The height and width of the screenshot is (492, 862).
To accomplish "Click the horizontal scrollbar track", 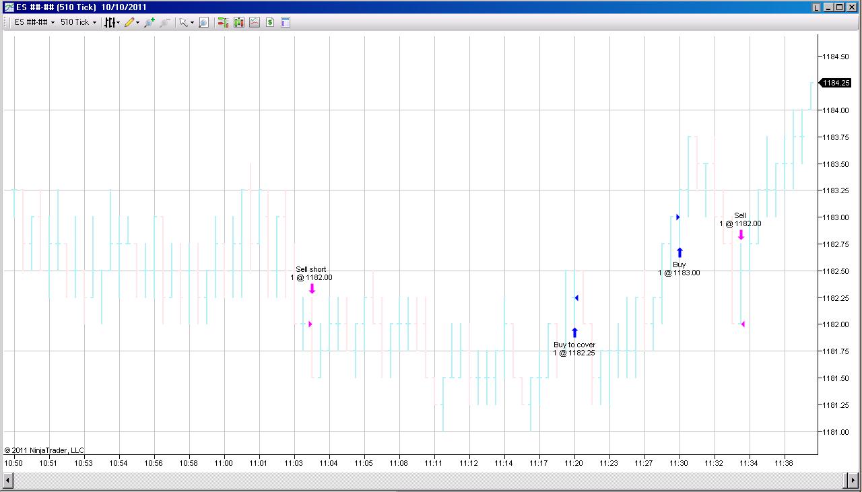I will (430, 480).
